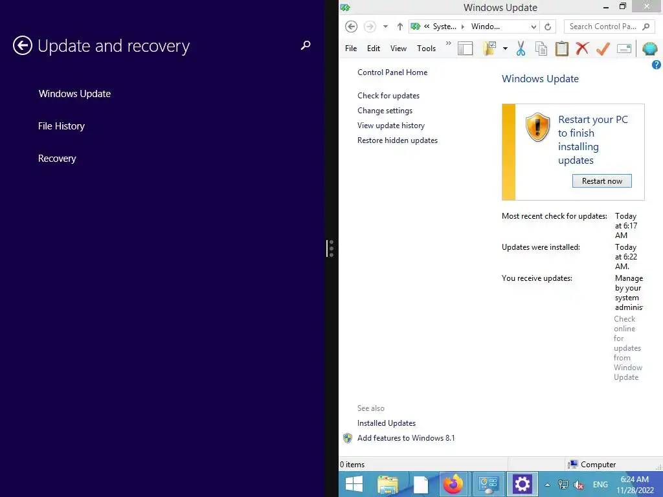The height and width of the screenshot is (497, 663).
Task: Click the split-screen divider handle
Action: [x=330, y=248]
